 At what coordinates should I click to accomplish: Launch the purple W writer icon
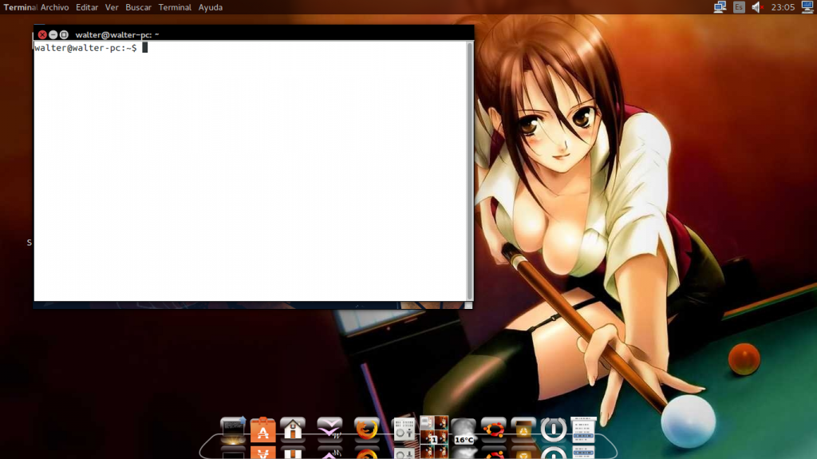coord(330,429)
